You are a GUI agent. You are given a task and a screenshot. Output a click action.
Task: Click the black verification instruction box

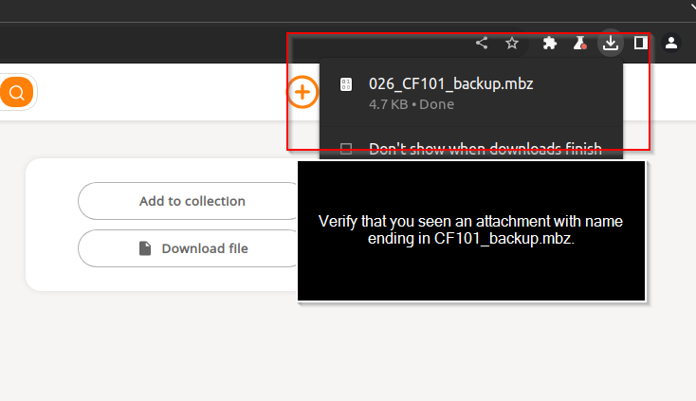click(471, 231)
